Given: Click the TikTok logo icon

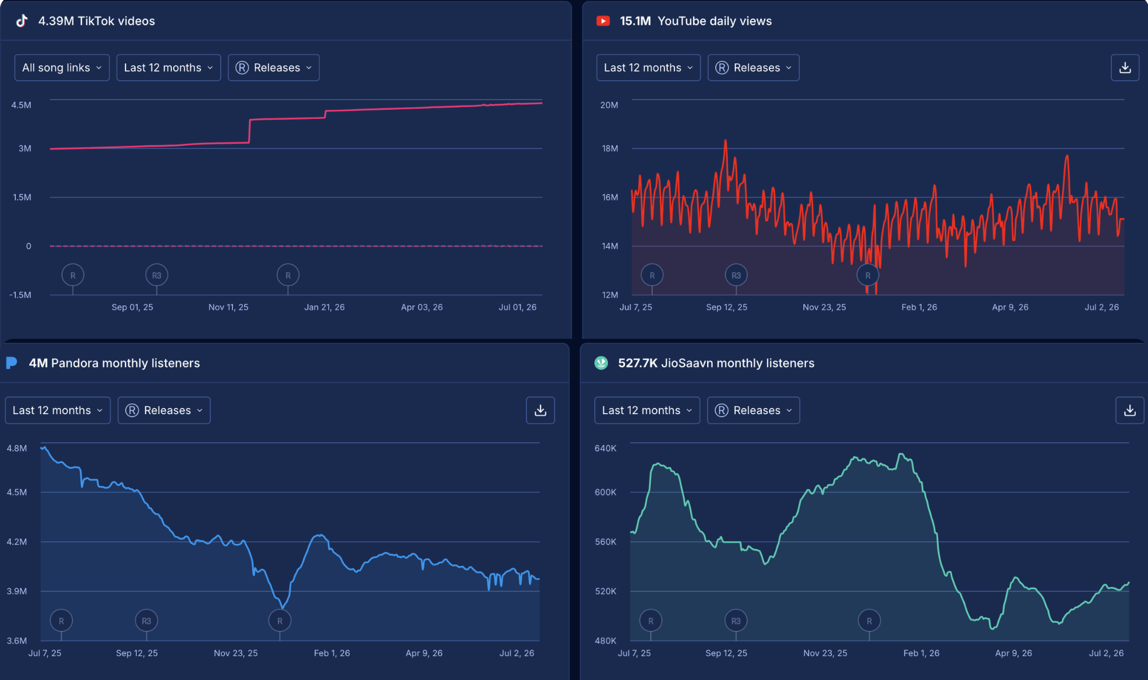Looking at the screenshot, I should tap(22, 21).
